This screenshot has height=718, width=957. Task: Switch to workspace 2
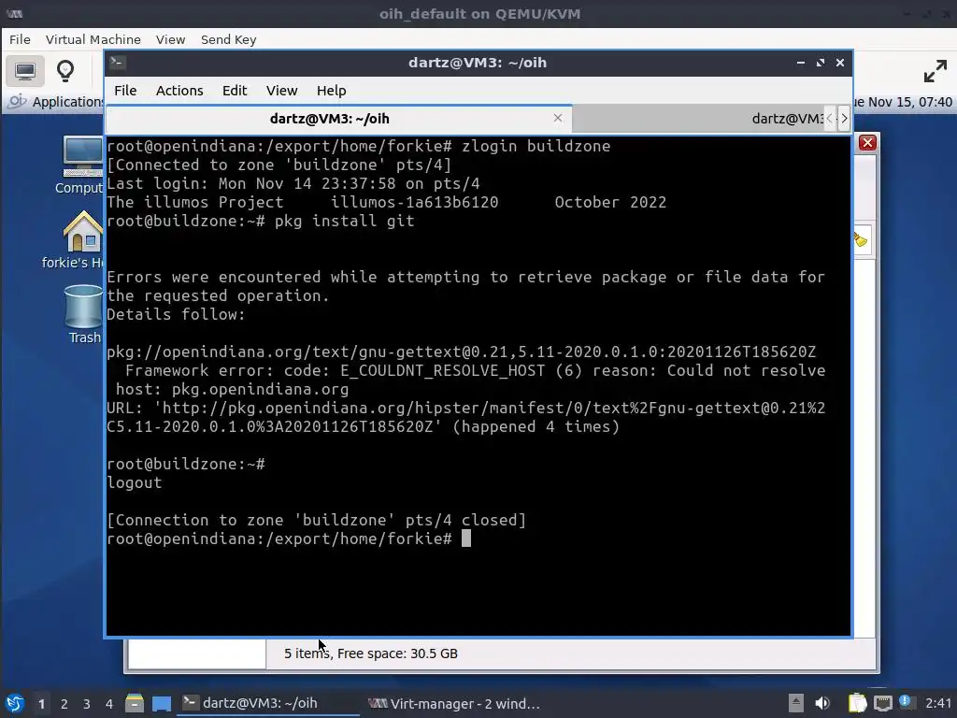tap(64, 704)
